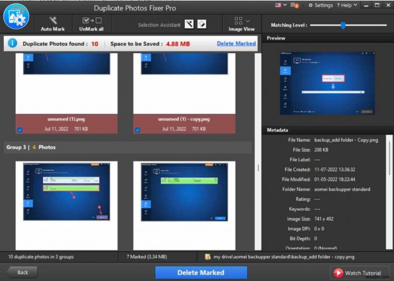The width and height of the screenshot is (394, 281).
Task: Select the unnamed (1).png thumbnail
Action: (66, 84)
